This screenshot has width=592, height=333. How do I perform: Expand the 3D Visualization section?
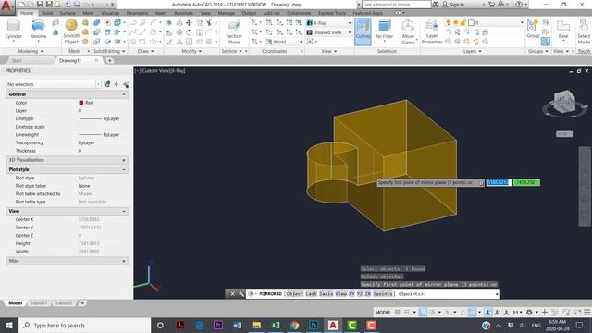tap(124, 160)
